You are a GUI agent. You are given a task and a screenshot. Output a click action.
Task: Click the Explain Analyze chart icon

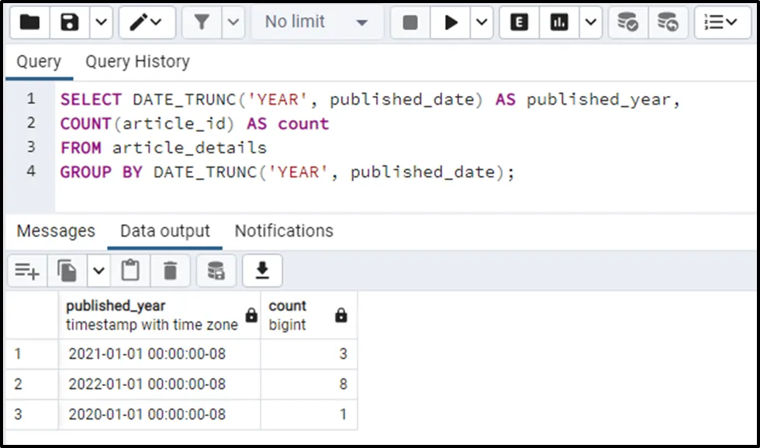pyautogui.click(x=559, y=22)
